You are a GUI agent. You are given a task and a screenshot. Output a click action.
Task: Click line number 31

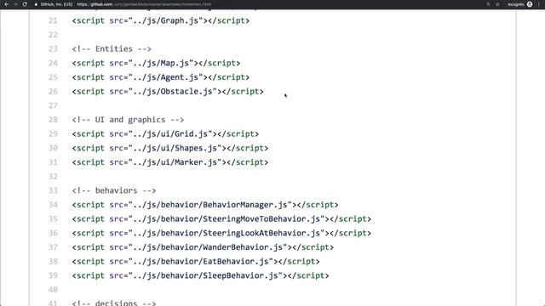click(x=53, y=162)
